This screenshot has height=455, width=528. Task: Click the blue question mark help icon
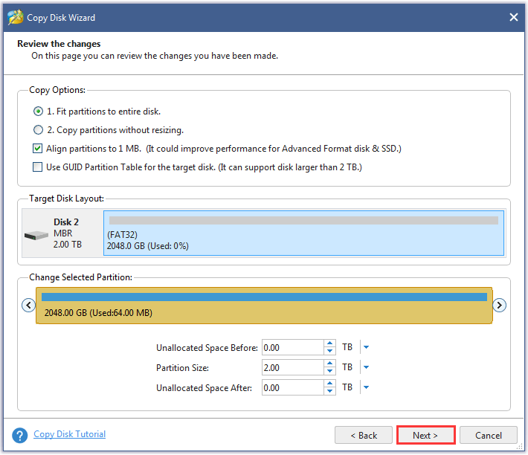20,435
